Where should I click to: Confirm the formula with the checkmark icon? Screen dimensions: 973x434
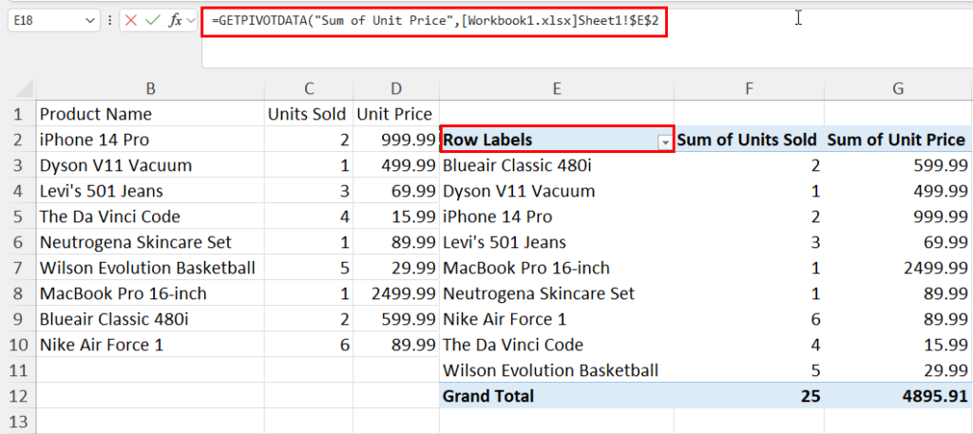point(153,21)
